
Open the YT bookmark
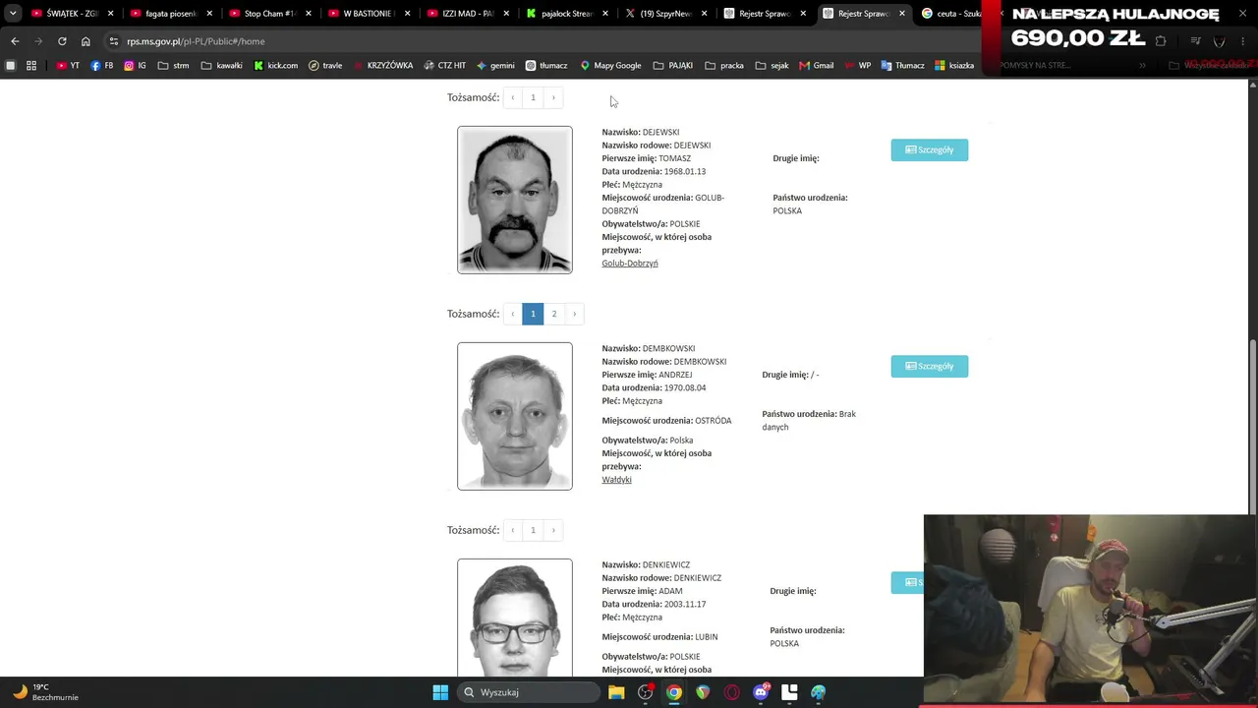pos(68,65)
